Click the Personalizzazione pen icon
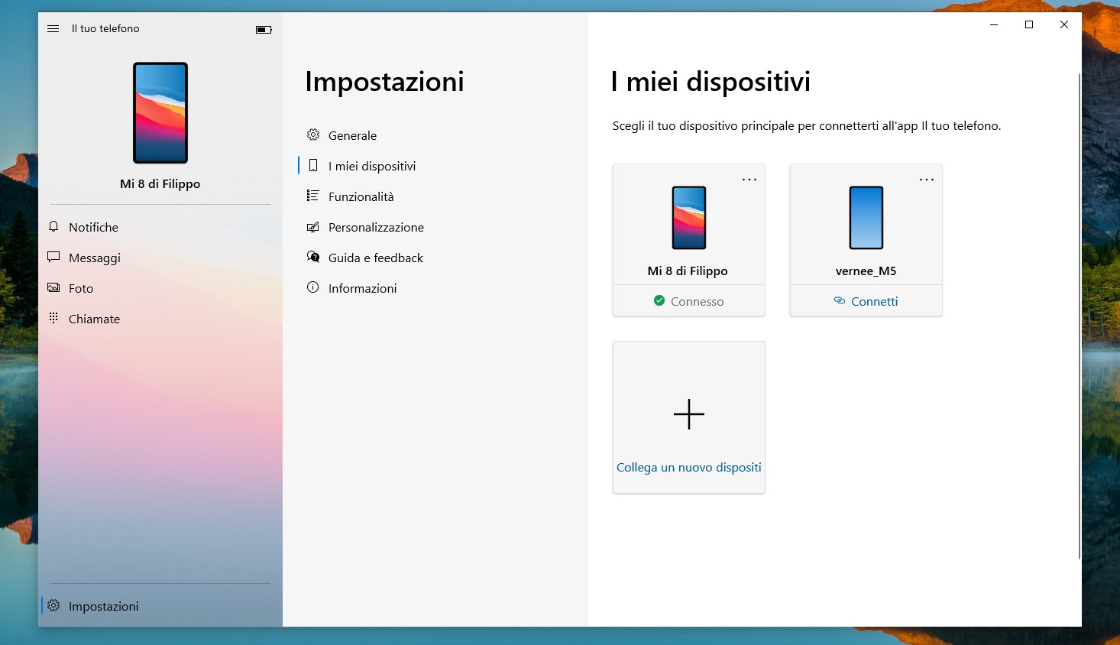Viewport: 1120px width, 645px height. click(x=313, y=226)
